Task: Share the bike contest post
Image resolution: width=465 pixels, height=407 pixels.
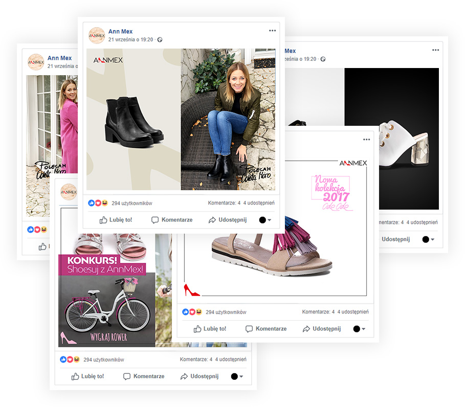Action: (200, 376)
